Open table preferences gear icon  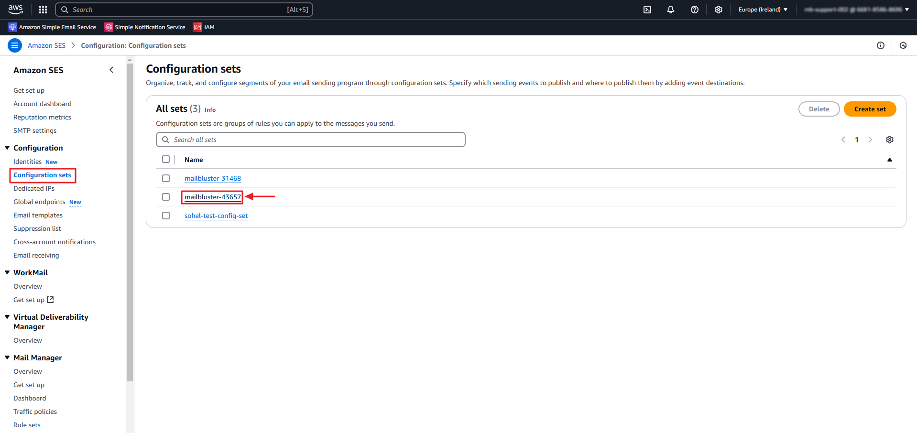pos(889,140)
